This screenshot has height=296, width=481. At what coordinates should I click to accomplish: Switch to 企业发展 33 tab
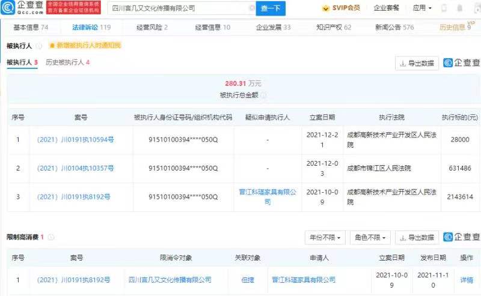(x=273, y=27)
